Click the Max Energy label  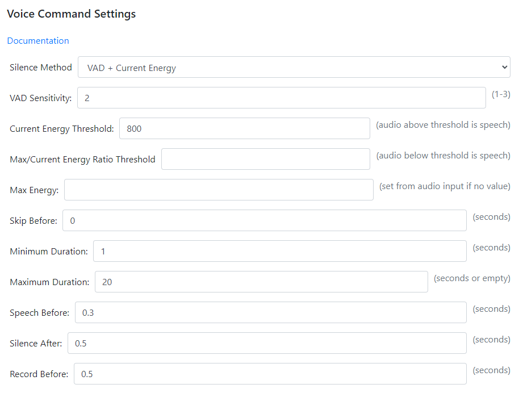pos(34,190)
